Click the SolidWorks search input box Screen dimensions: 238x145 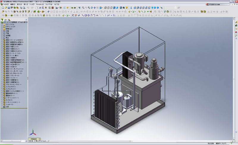point(219,5)
